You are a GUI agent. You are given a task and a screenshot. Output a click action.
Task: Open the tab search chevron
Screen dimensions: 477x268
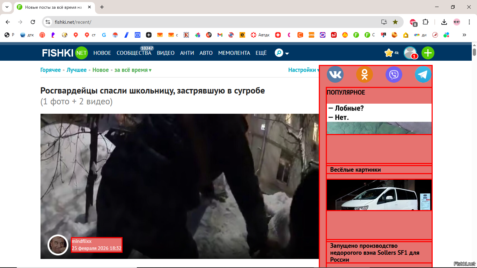[7, 7]
